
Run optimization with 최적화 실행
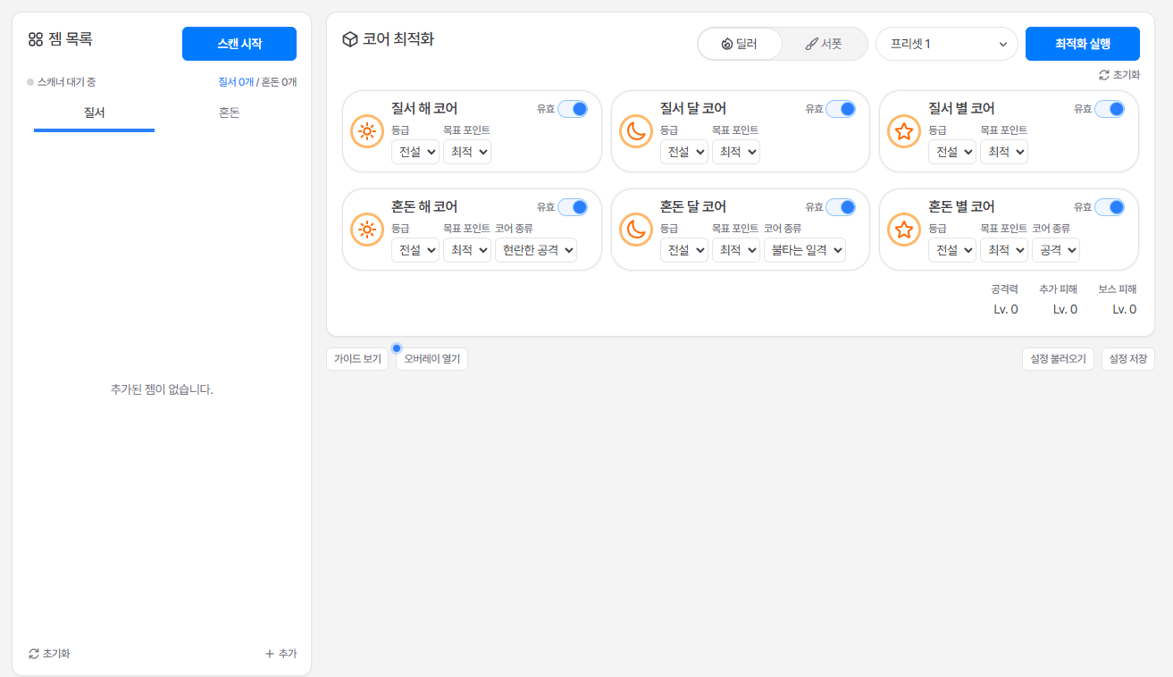point(1083,44)
